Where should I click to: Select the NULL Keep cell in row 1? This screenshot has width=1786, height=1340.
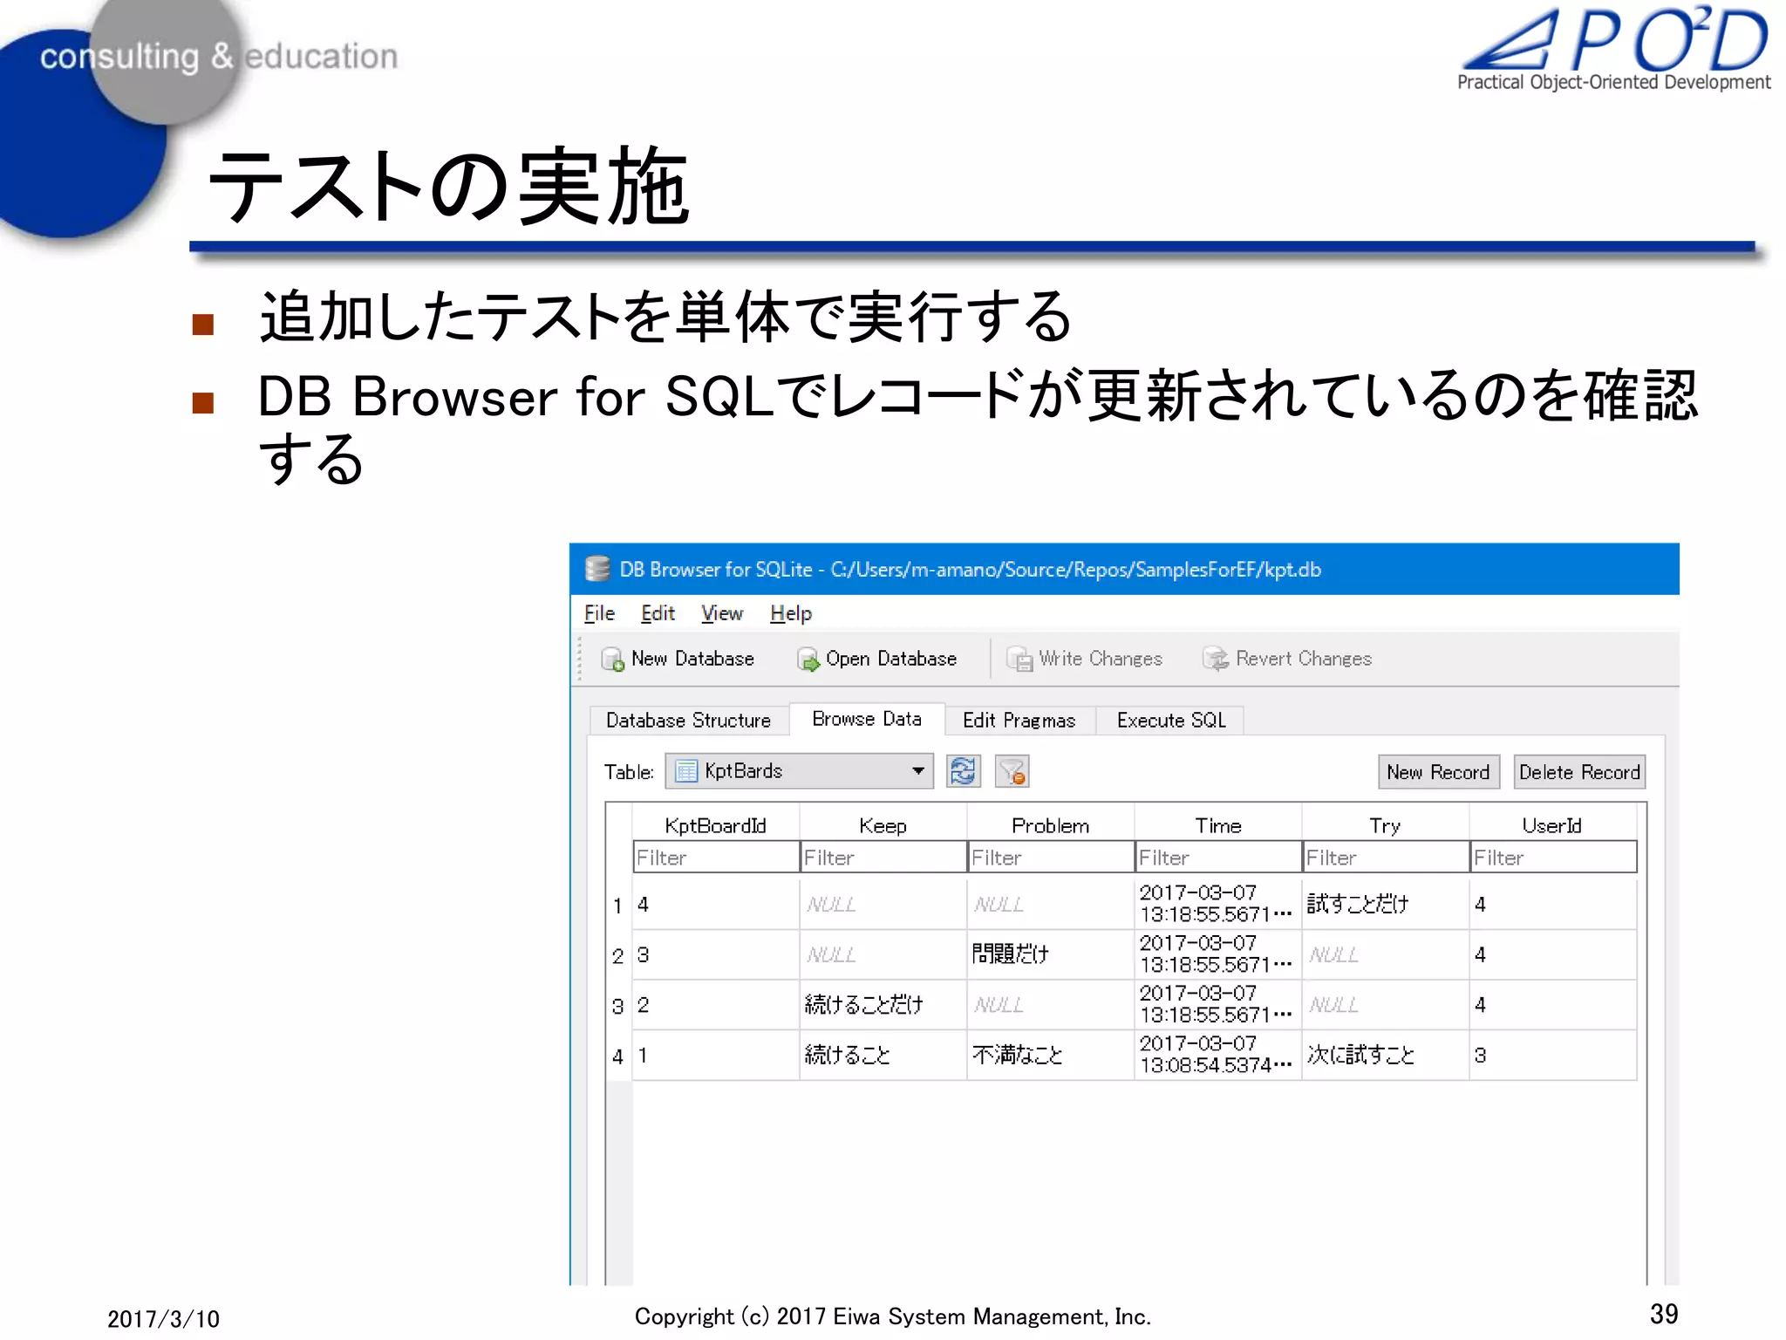click(883, 904)
